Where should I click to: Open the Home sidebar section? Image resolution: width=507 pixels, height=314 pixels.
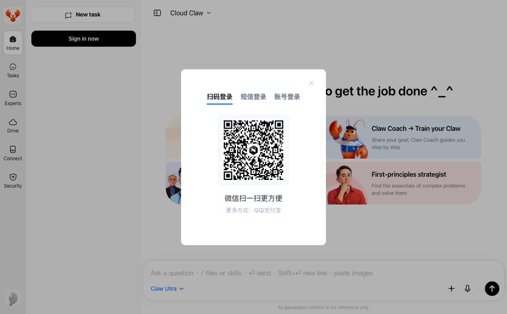pyautogui.click(x=13, y=43)
